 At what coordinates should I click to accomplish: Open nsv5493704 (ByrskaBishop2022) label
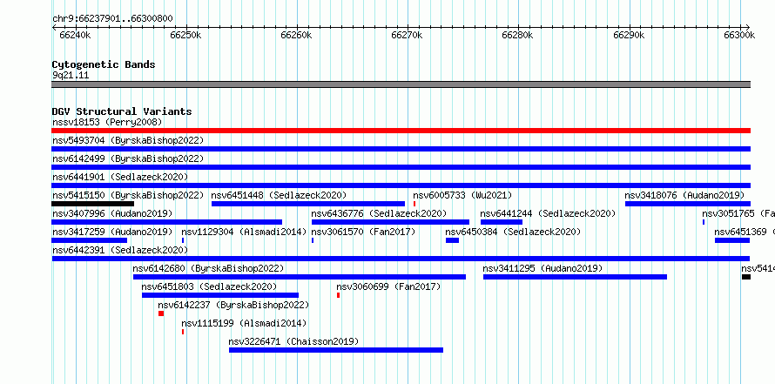tap(128, 140)
